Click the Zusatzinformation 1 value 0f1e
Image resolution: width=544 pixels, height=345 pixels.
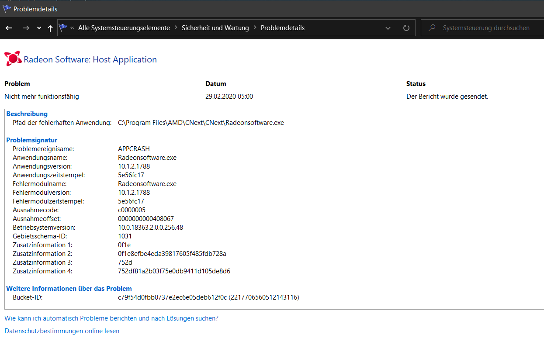click(x=125, y=245)
